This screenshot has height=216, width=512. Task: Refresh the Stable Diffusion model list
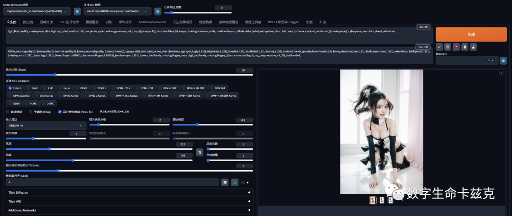77,11
